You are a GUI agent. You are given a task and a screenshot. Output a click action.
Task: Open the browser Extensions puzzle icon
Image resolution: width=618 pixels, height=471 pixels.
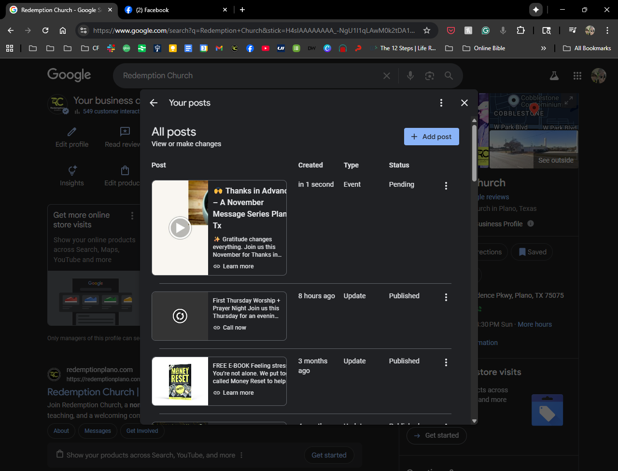click(520, 30)
